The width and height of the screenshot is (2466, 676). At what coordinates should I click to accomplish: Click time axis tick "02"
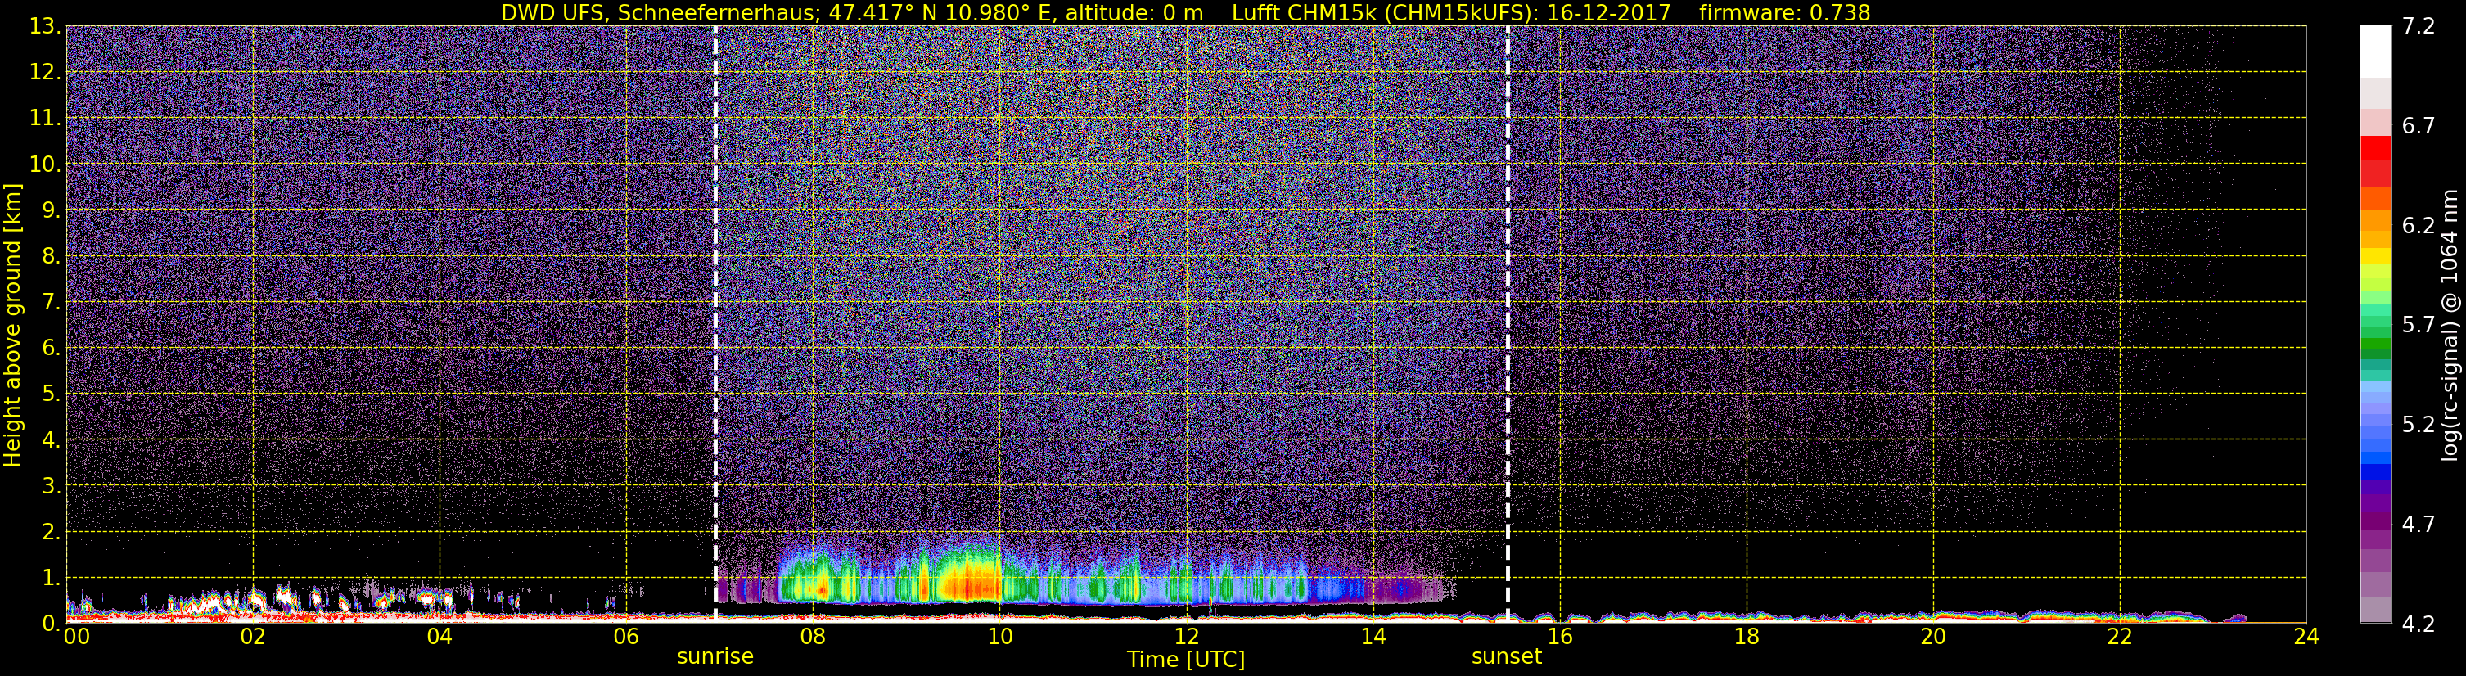pyautogui.click(x=253, y=637)
